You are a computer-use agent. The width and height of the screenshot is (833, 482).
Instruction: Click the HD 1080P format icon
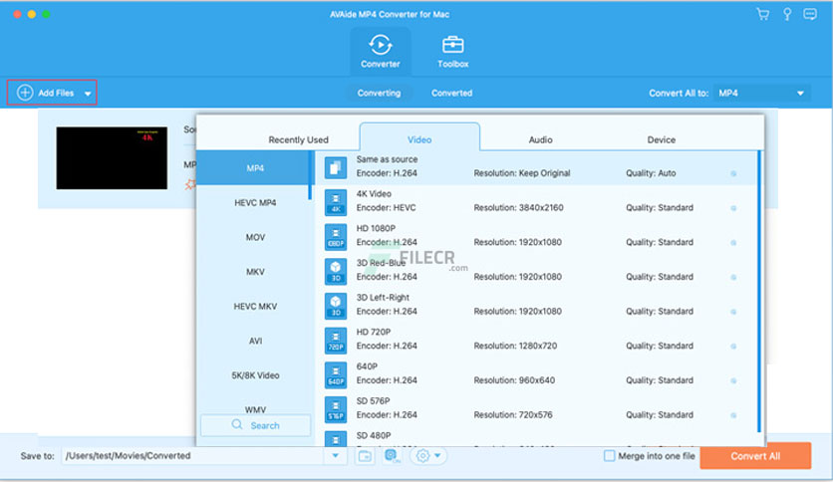coord(335,237)
